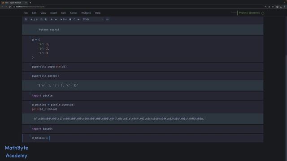The height and width of the screenshot is (161, 287).
Task: Click the browser zoom magnifier icon
Action: 265,7
